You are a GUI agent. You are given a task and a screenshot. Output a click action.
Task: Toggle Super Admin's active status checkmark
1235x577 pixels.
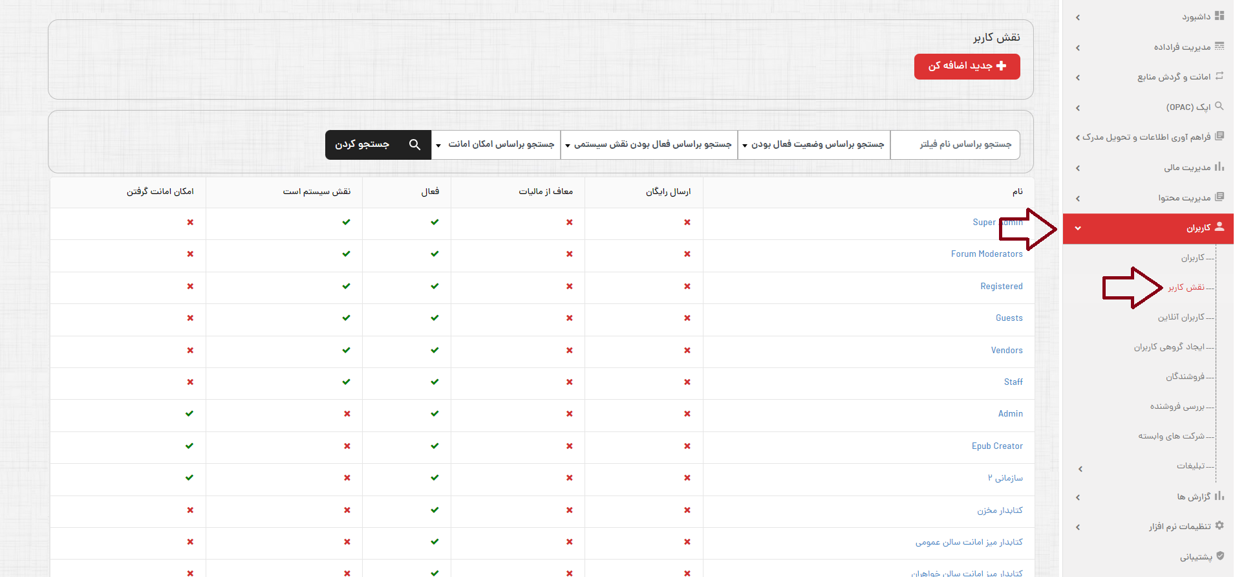[435, 223]
